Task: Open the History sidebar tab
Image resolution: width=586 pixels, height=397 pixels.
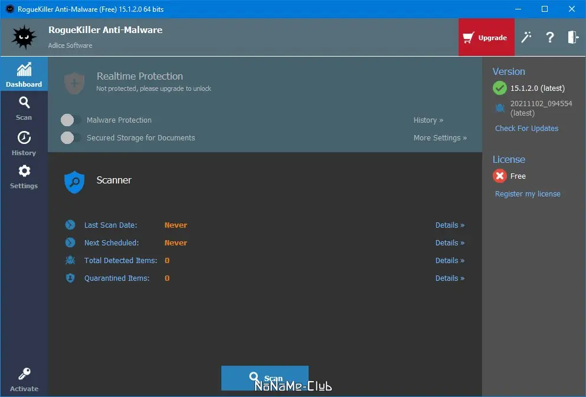Action: point(24,143)
